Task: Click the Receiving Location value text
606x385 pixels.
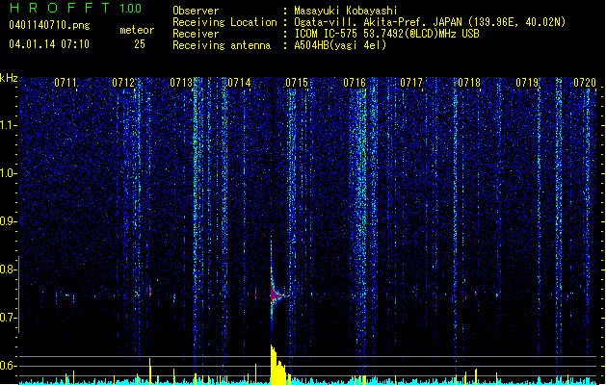Action: pos(430,22)
